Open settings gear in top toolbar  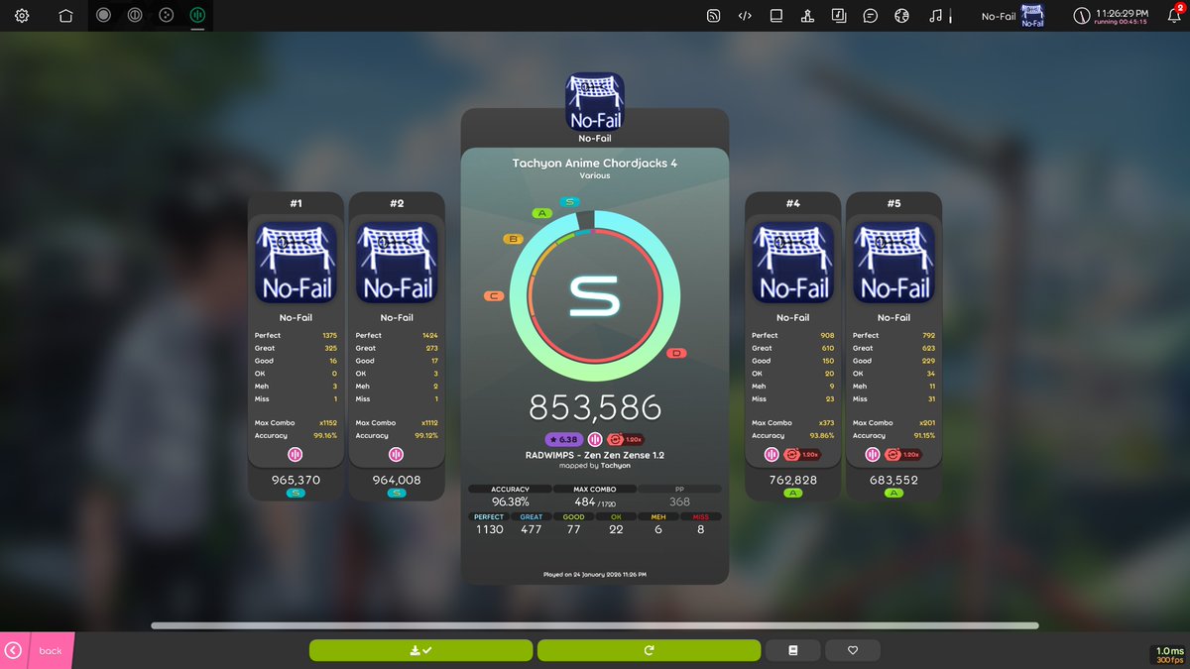[22, 16]
